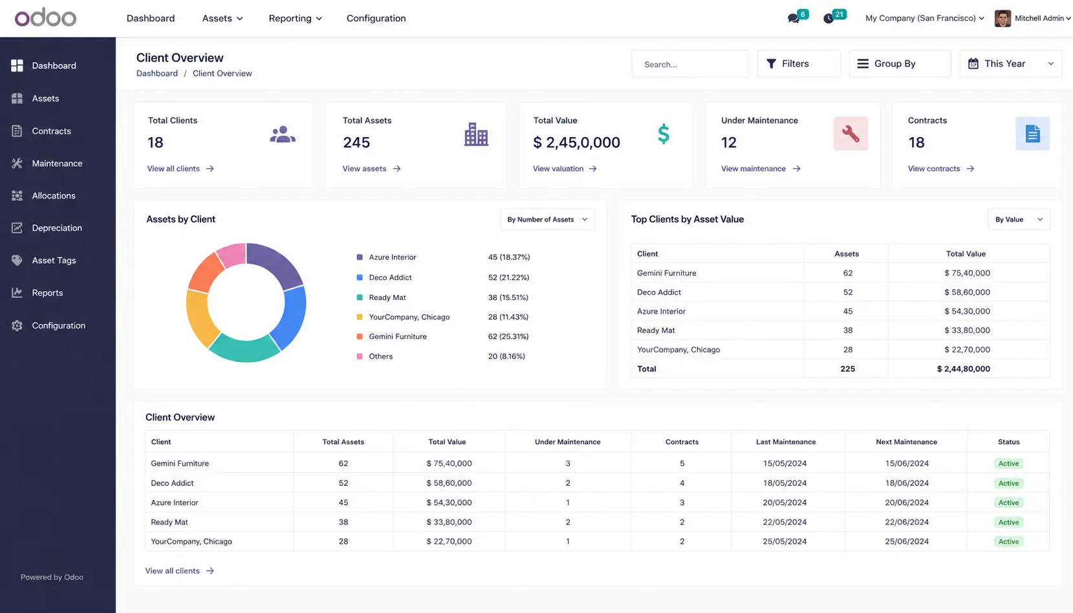The image size is (1073, 613).
Task: Click arrow next to View valuation
Action: coord(592,169)
